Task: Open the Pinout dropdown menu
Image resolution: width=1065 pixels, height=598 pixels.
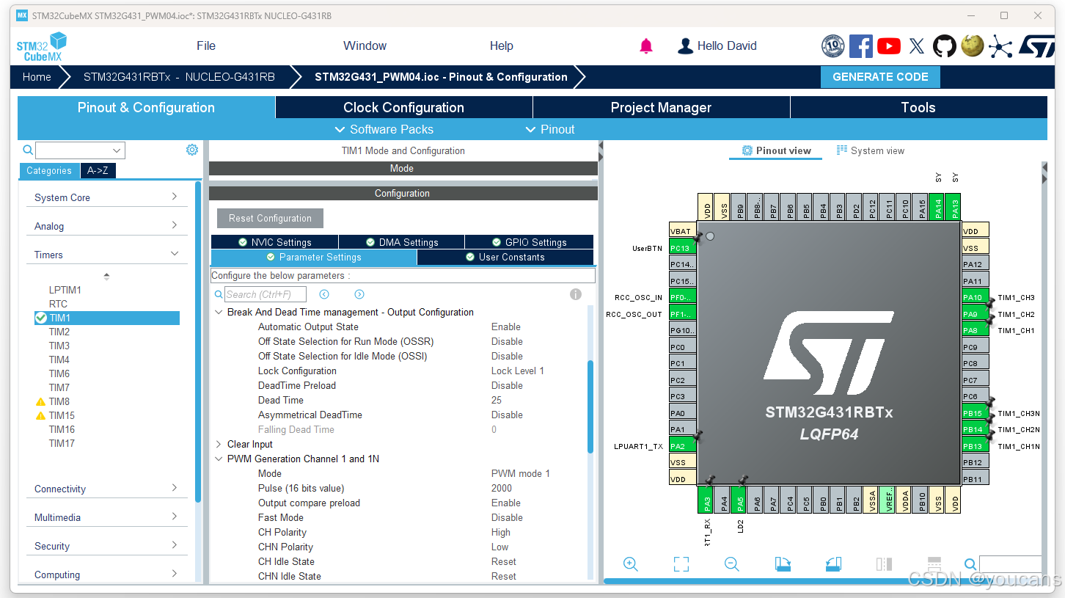Action: (550, 129)
